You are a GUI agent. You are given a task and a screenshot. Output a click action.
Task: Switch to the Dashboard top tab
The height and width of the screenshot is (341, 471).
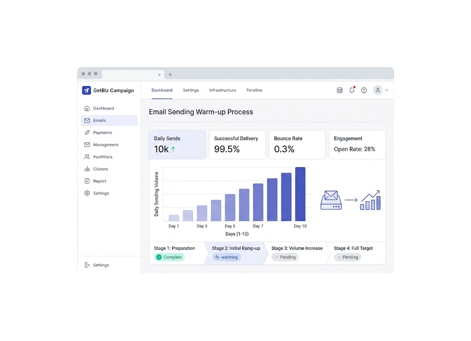coord(162,90)
